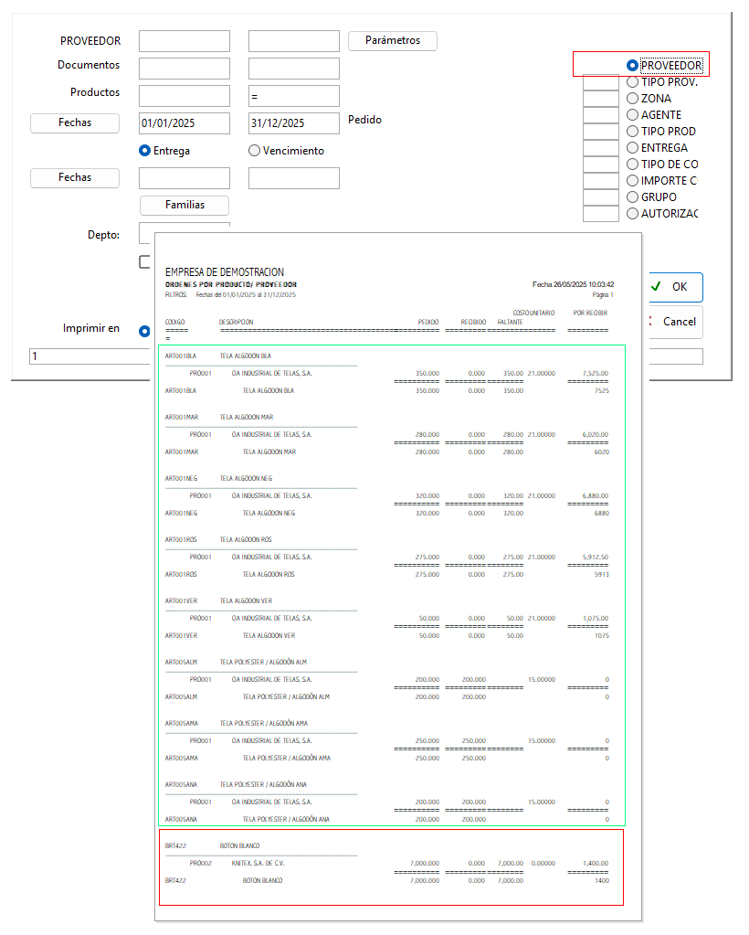
Task: Click the report date Fecha 26/05/2025 10:03:42
Action: point(574,284)
